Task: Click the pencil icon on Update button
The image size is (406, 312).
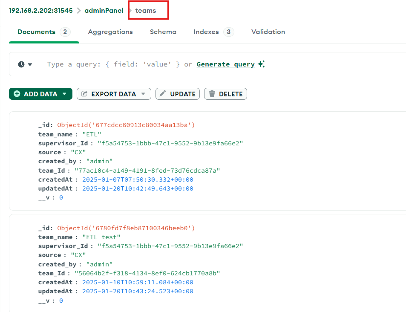Action: 163,94
